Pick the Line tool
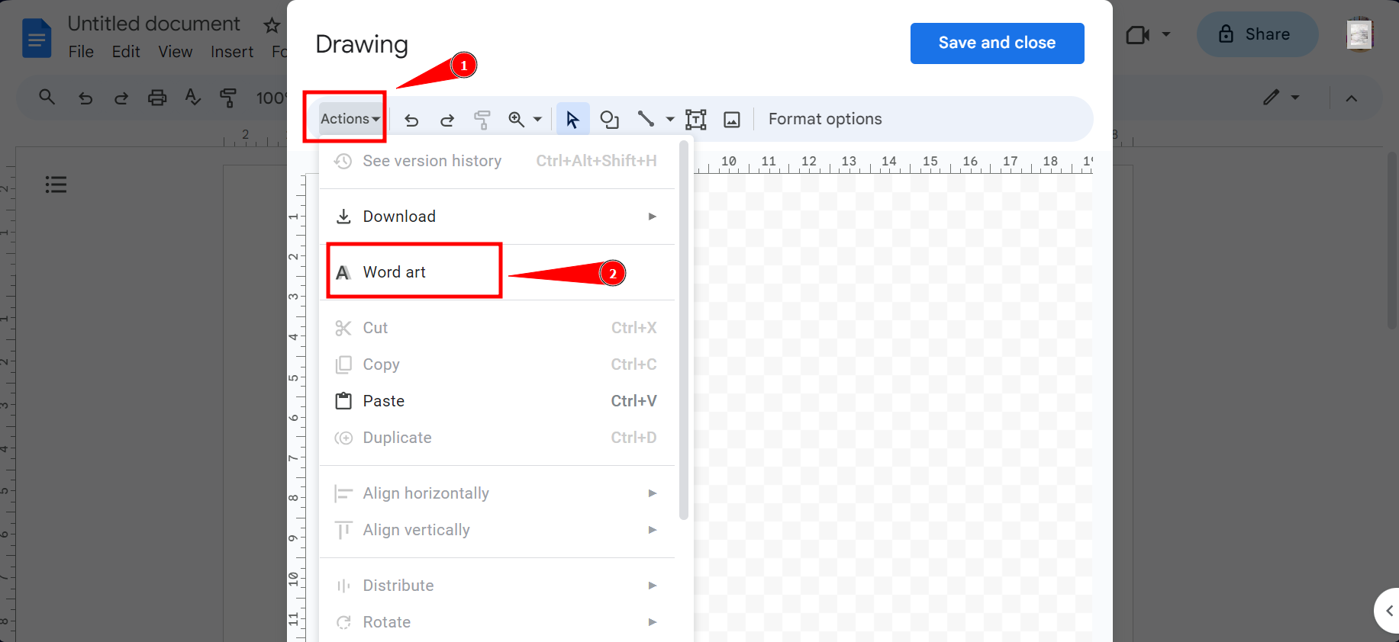 646,119
